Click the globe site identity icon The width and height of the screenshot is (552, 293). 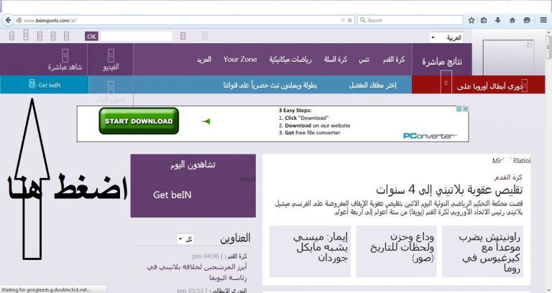coord(19,20)
